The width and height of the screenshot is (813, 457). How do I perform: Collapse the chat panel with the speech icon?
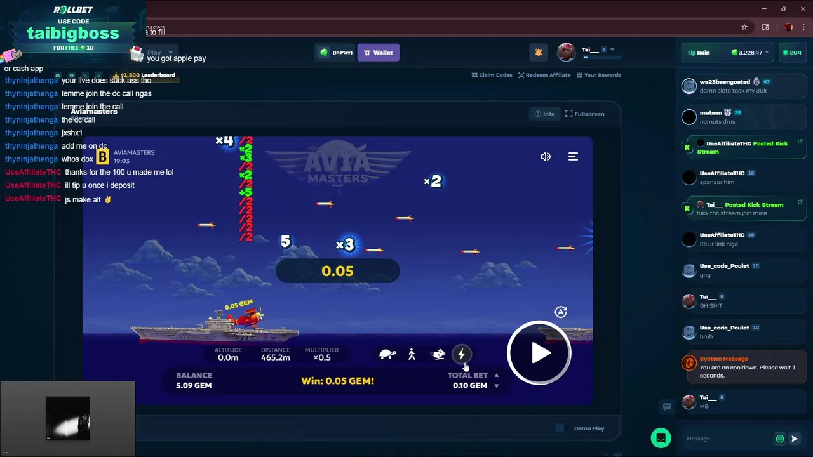667,406
